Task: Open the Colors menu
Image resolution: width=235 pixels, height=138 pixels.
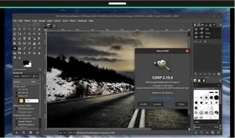Action: pyautogui.click(x=57, y=21)
